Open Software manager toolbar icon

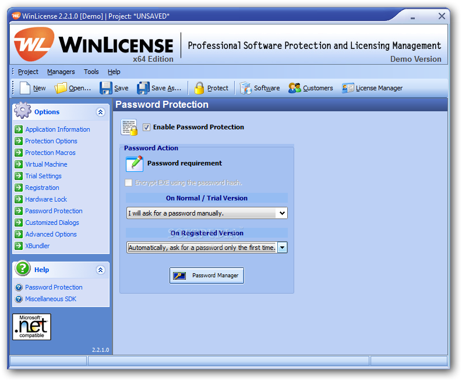pos(245,88)
